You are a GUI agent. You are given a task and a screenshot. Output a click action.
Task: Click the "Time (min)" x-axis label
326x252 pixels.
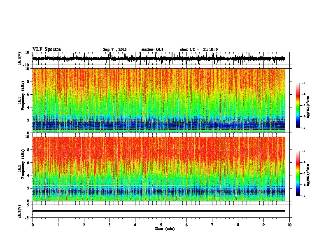click(x=165, y=229)
